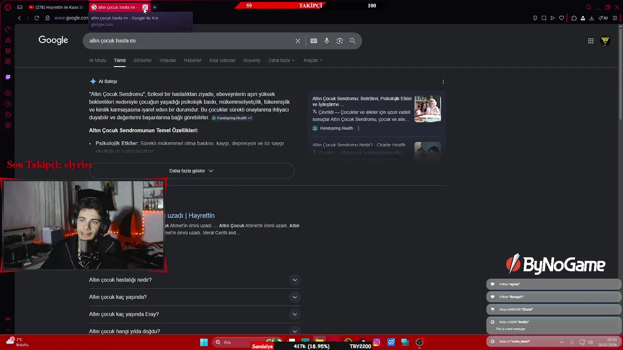Expand Altın çocuk kaç yaşında Eray? question
Image resolution: width=623 pixels, height=350 pixels.
[x=195, y=314]
